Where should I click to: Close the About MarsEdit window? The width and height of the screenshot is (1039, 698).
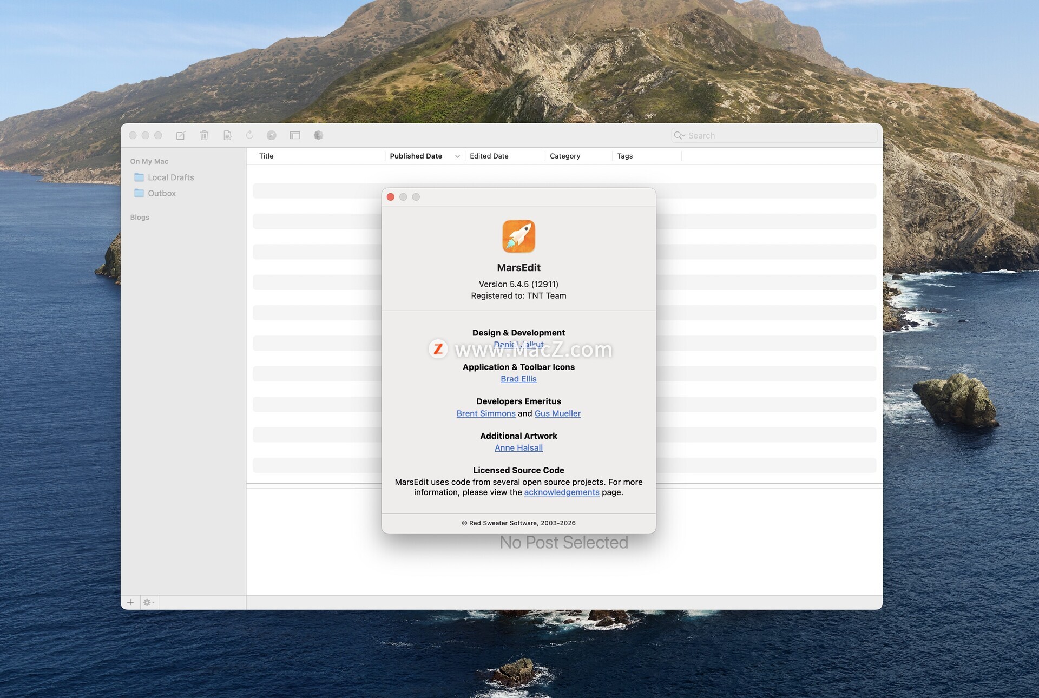click(391, 197)
